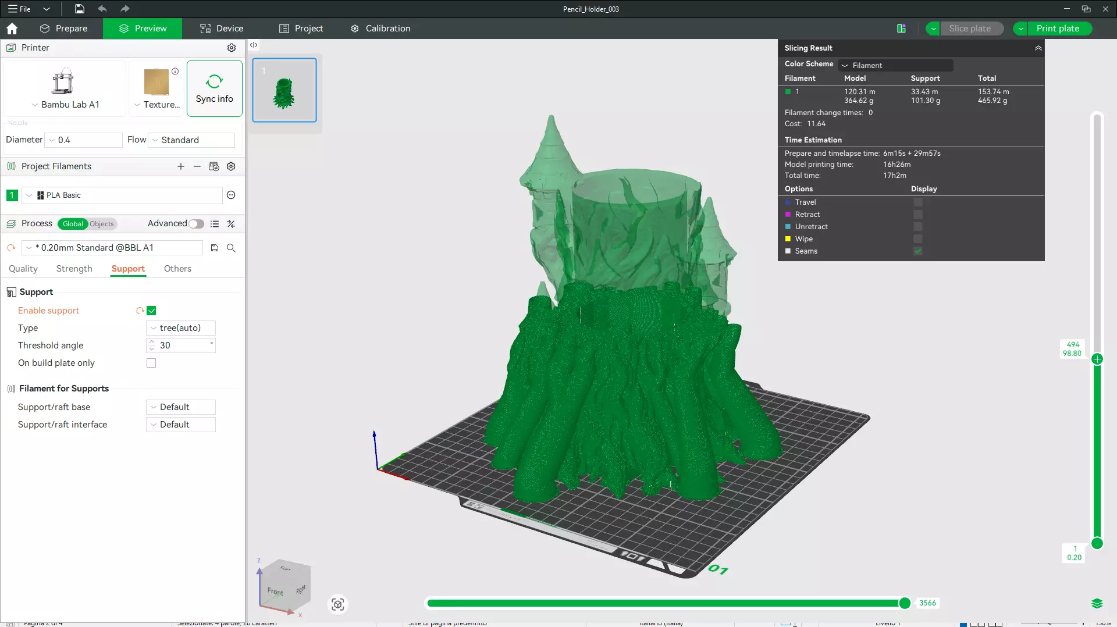Open nozzle Diameter dropdown
The image size is (1117, 627).
pyautogui.click(x=84, y=140)
